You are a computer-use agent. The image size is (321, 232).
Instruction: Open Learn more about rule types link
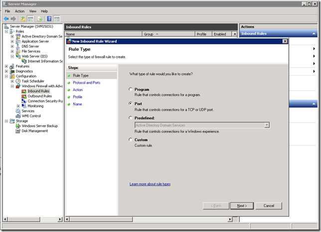coord(150,184)
